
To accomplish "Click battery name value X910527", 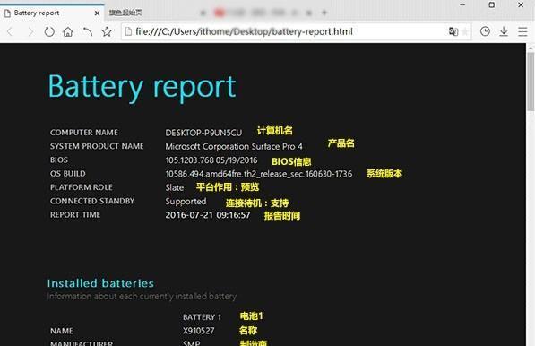I will coord(199,331).
